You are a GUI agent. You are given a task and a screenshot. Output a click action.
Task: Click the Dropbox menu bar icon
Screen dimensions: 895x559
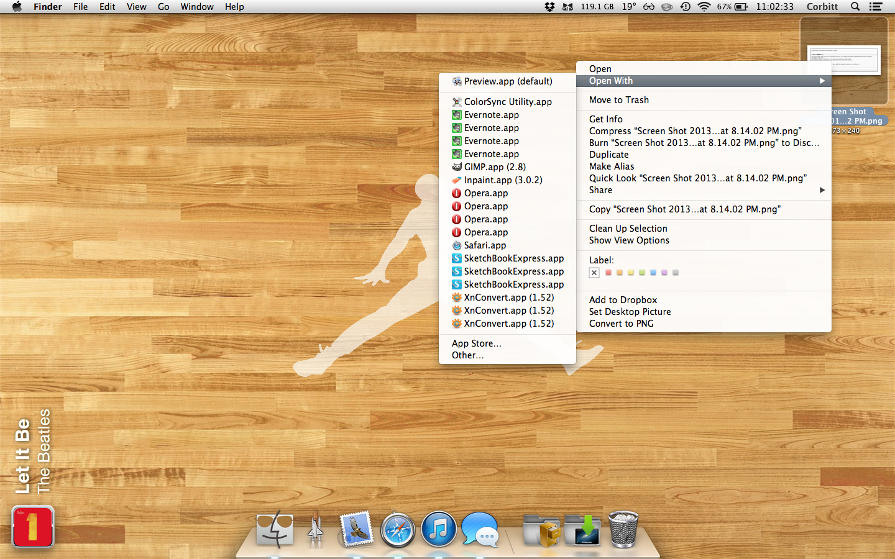coord(549,7)
